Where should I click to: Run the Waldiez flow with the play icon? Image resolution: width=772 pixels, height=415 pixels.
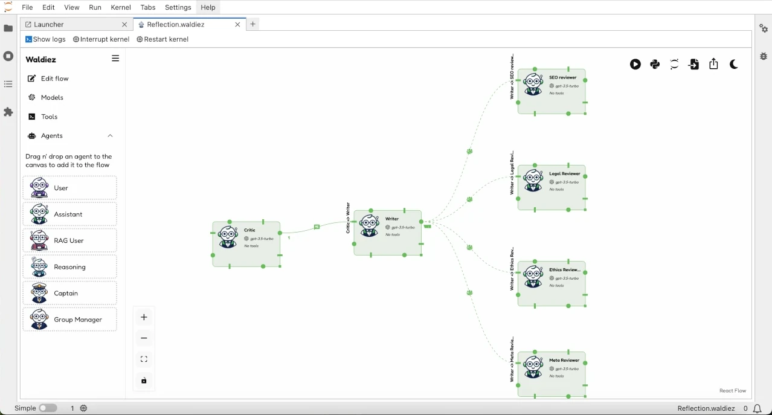pyautogui.click(x=635, y=64)
